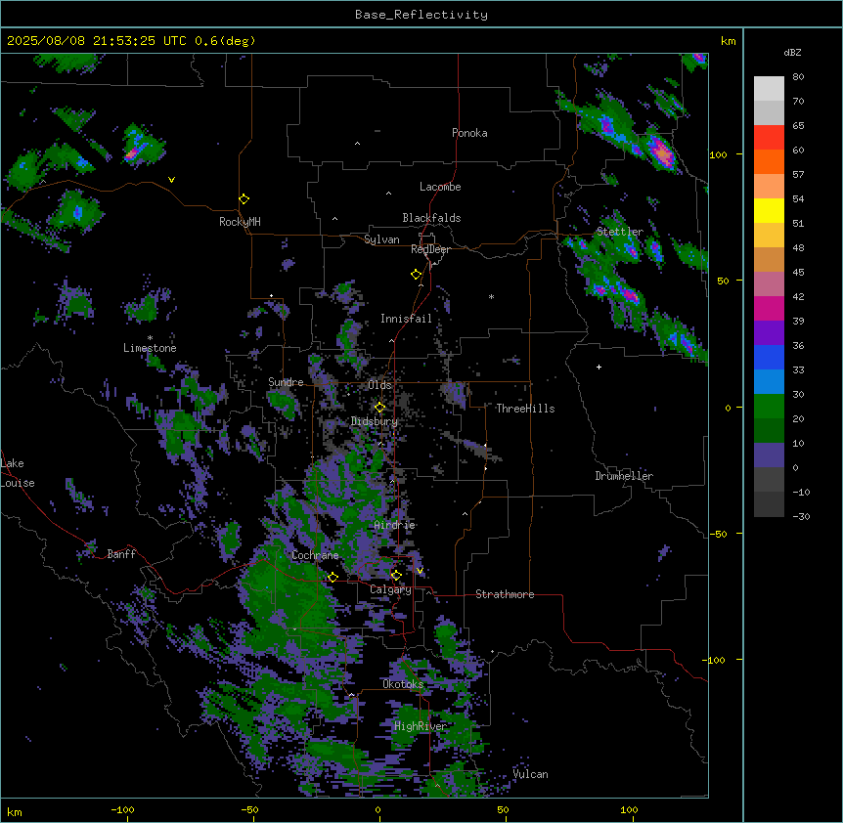Click the Sylvan label
Image resolution: width=843 pixels, height=823 pixels.
[381, 239]
